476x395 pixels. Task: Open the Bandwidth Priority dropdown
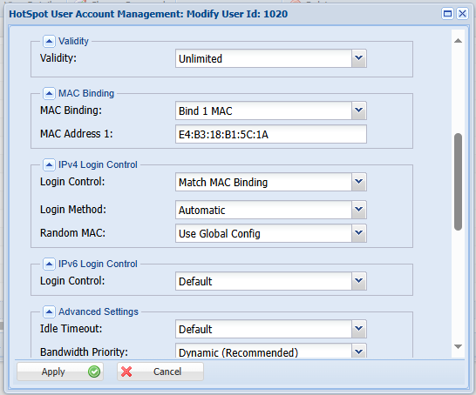pos(359,351)
